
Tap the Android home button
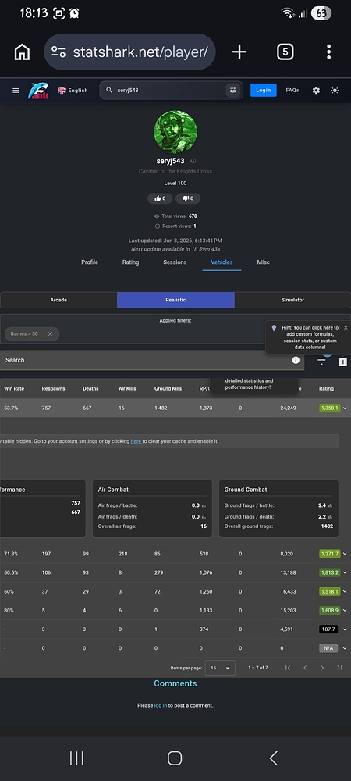[175, 758]
